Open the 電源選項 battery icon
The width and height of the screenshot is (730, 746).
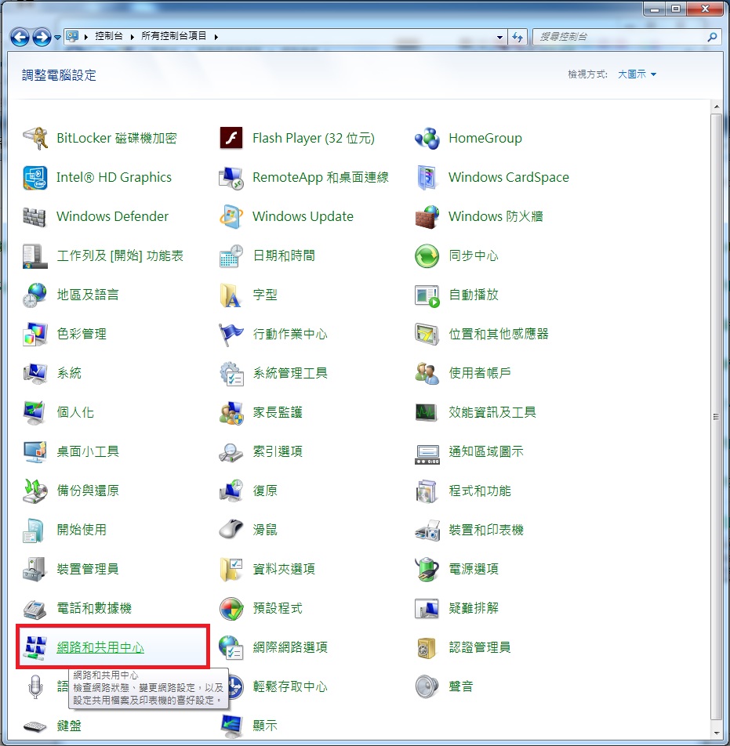(x=427, y=570)
